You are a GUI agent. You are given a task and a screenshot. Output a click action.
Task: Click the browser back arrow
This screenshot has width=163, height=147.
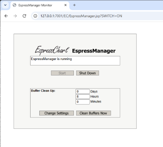pyautogui.click(x=6, y=16)
